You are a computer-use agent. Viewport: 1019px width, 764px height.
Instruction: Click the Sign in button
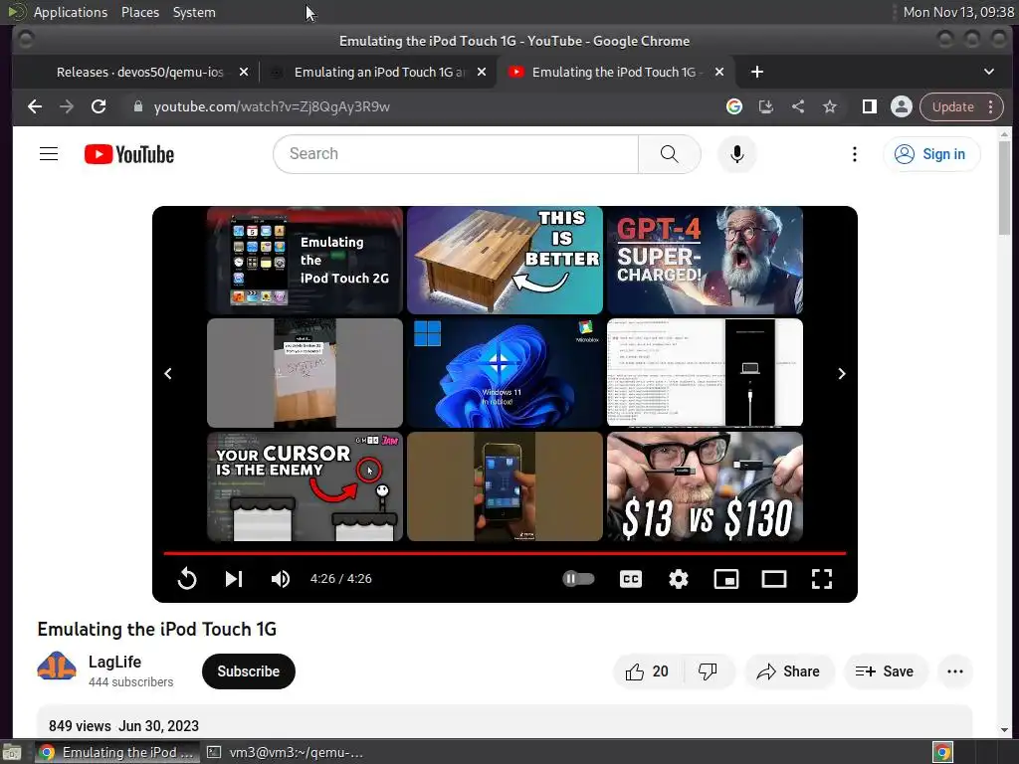[930, 154]
